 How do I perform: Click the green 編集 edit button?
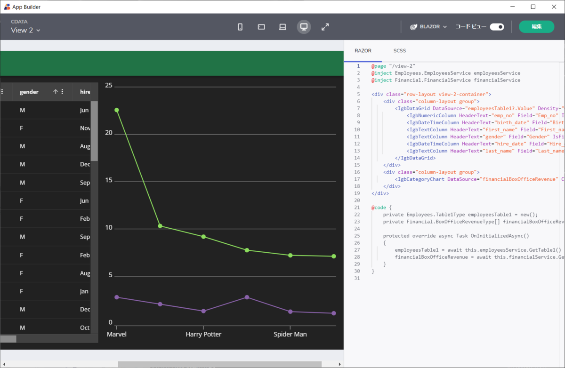pyautogui.click(x=537, y=27)
